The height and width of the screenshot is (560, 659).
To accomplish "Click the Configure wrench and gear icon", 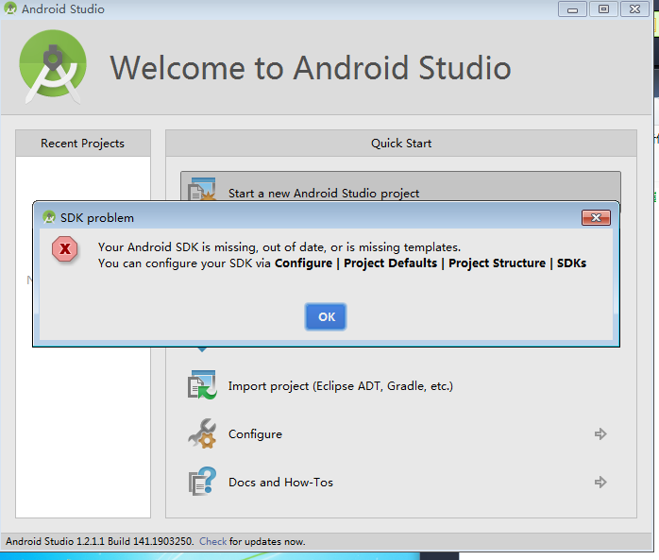I will (202, 433).
